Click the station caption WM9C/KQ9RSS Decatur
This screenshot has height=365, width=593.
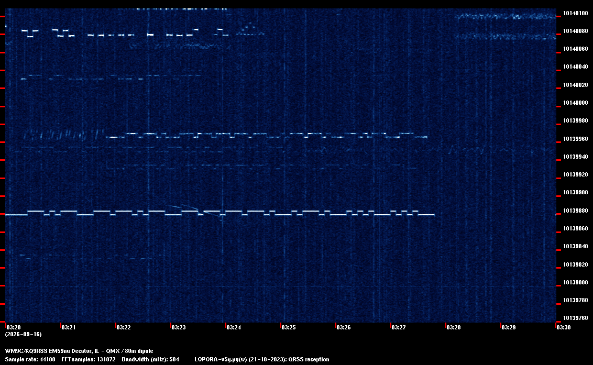click(79, 351)
